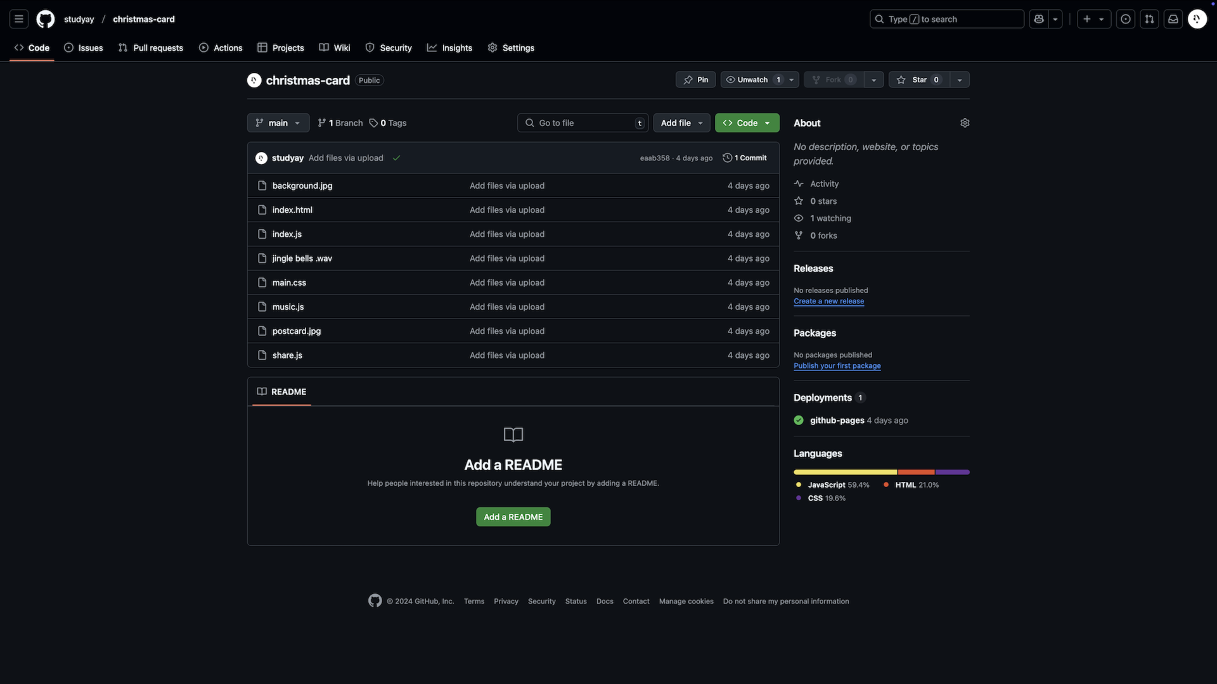
Task: Open commit hash eaab358
Action: click(x=655, y=158)
